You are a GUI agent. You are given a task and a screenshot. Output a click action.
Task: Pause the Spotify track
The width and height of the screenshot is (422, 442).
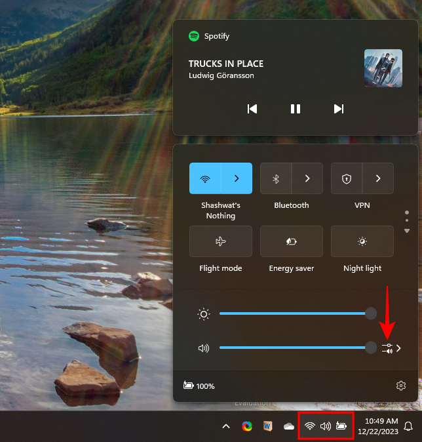(x=296, y=109)
